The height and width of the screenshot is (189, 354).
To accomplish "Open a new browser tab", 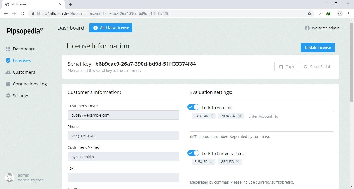I will point(70,4).
